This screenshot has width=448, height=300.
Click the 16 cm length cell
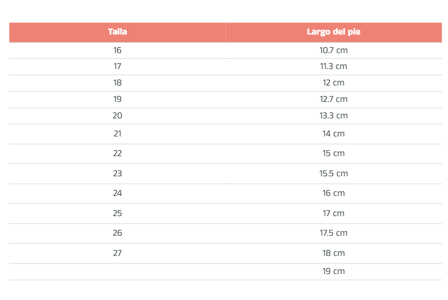pyautogui.click(x=333, y=193)
